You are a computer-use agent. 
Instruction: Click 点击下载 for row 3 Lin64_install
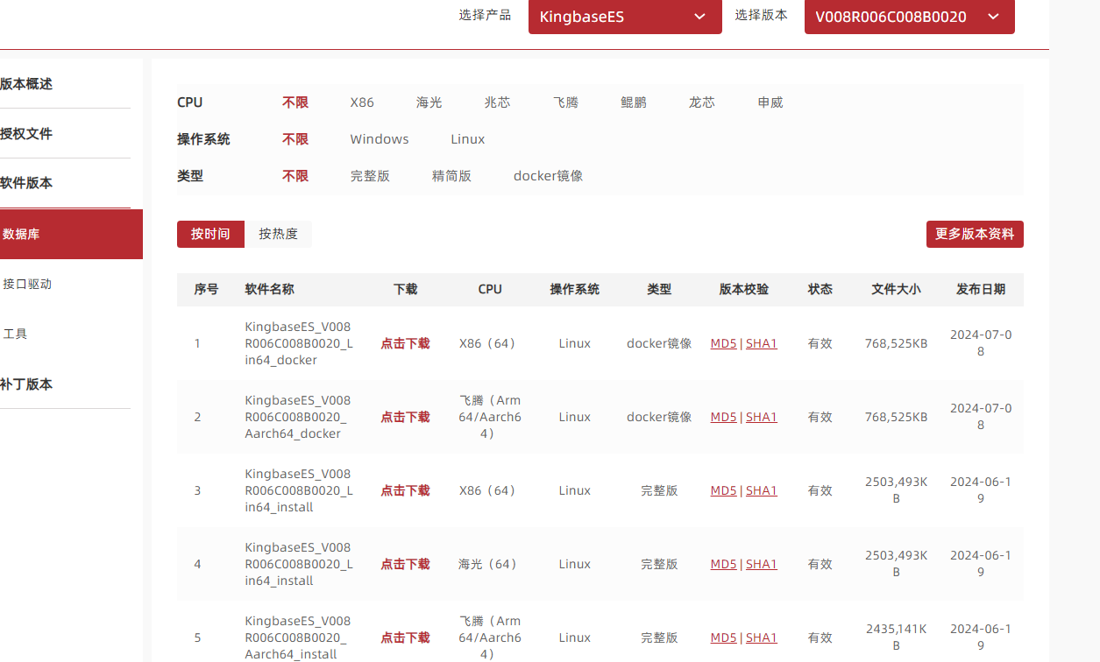(x=405, y=490)
